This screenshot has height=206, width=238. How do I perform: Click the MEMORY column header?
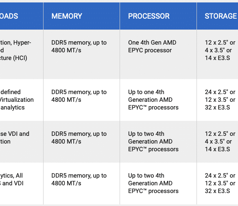click(x=81, y=16)
